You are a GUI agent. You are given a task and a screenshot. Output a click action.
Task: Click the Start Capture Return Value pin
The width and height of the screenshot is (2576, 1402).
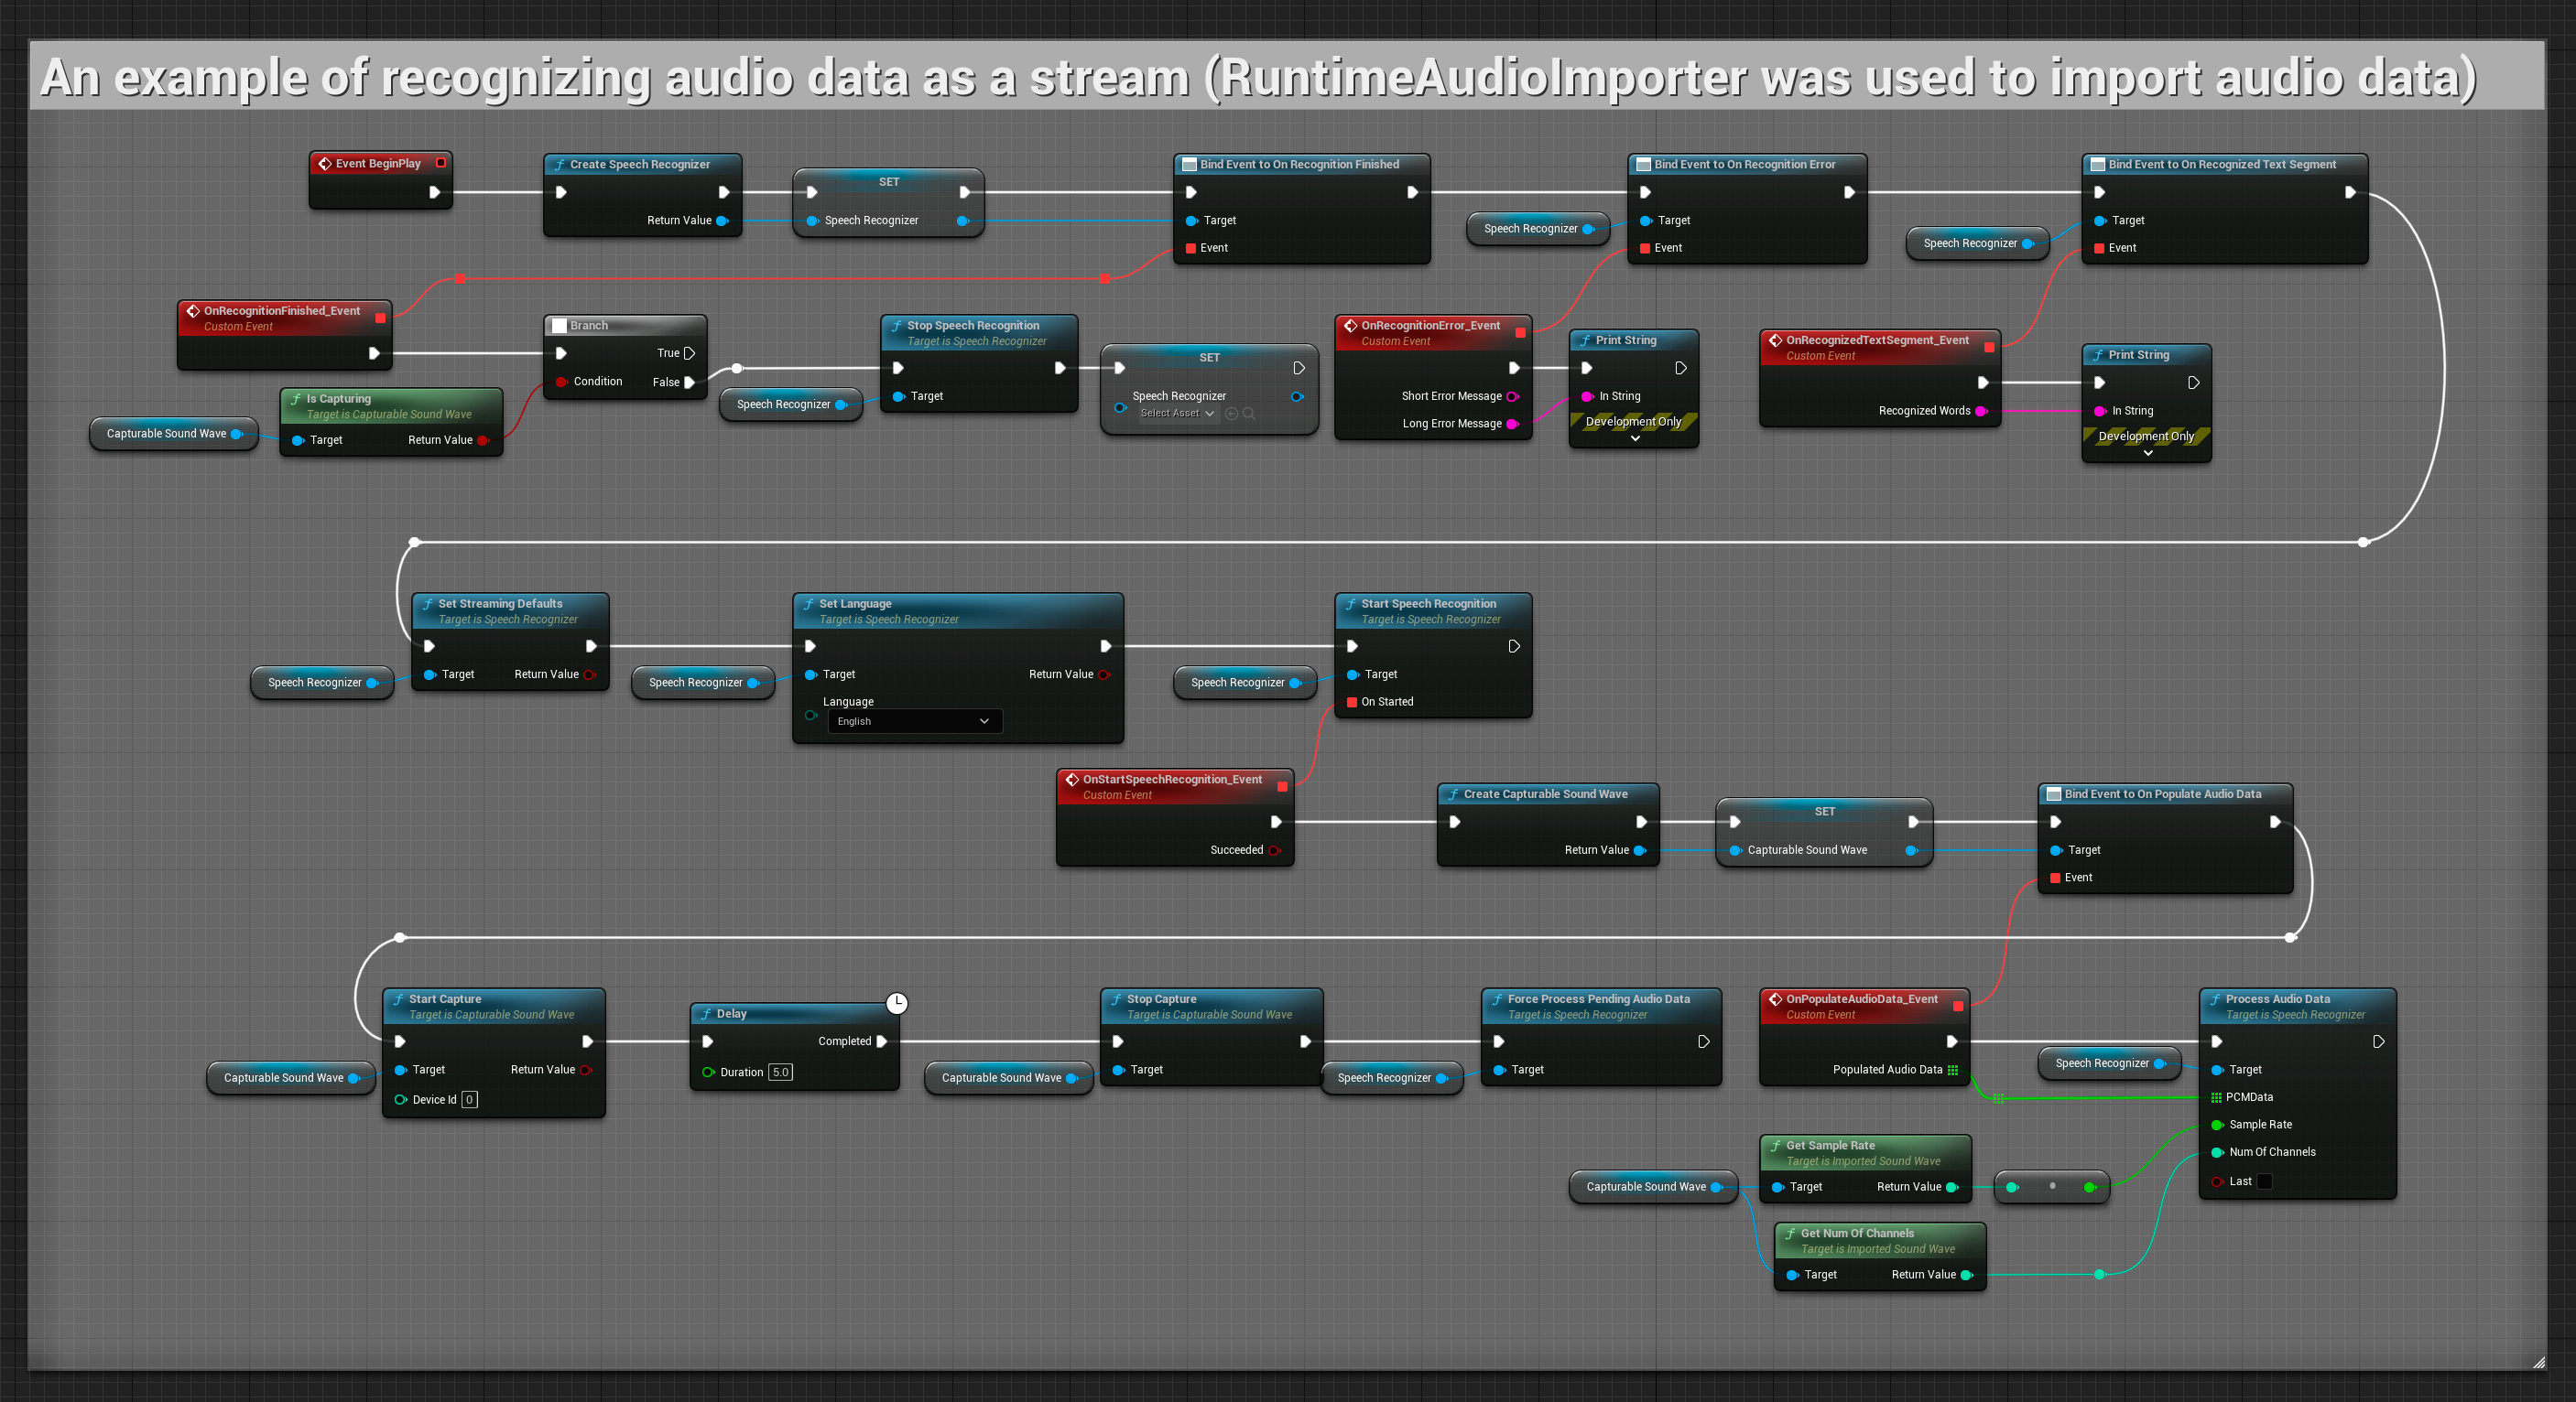[x=586, y=1069]
